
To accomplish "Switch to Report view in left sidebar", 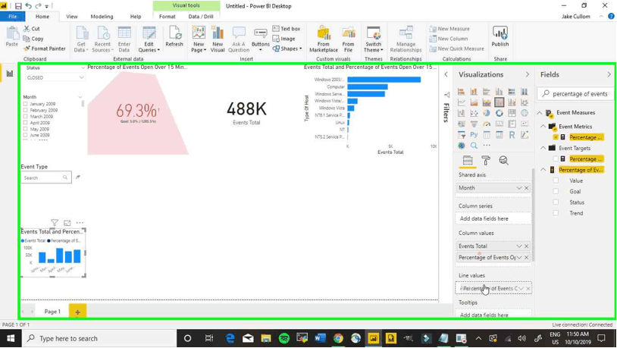I will [9, 74].
